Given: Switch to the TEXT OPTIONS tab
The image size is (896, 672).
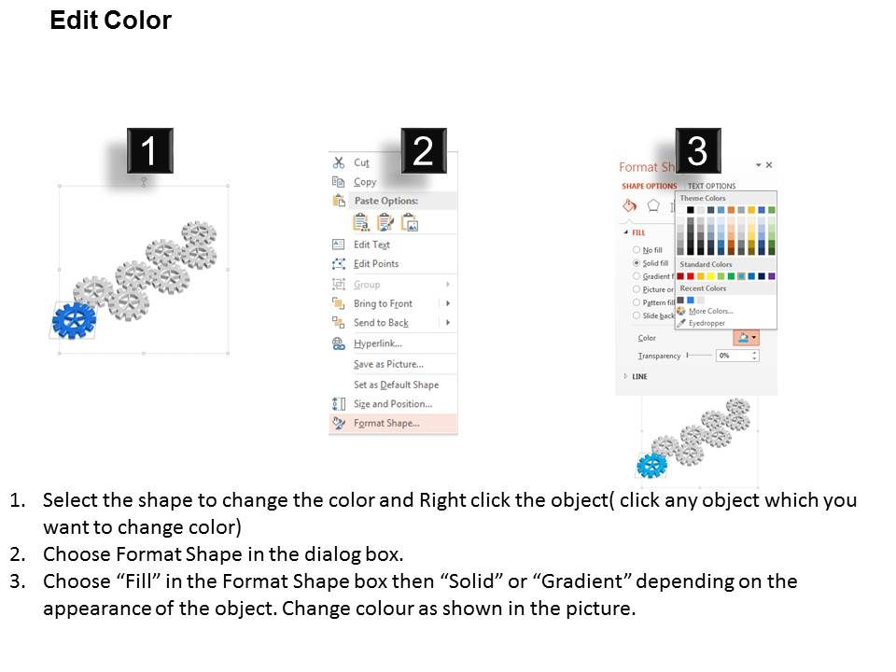Looking at the screenshot, I should 710,184.
